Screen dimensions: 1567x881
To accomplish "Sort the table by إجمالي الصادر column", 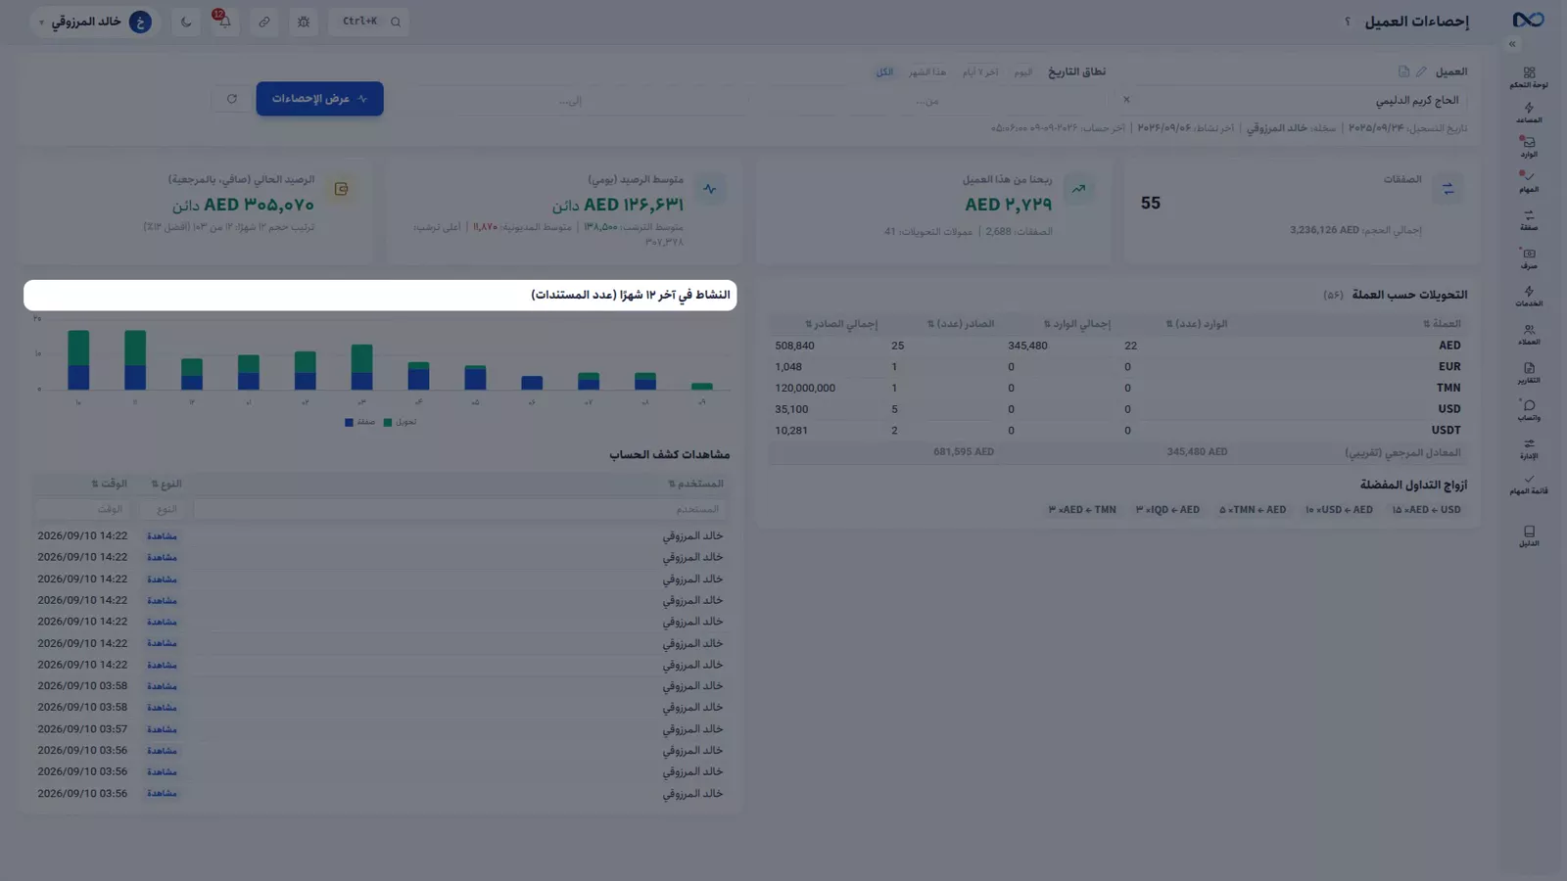I will click(x=841, y=324).
